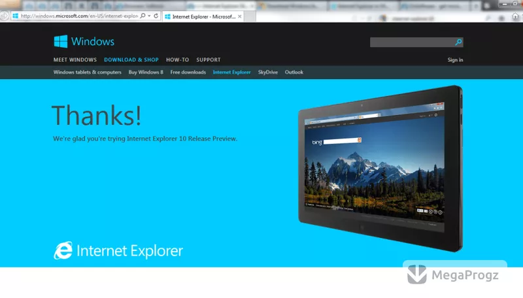Open the DOWNLOAD & SHOP menu

tap(131, 59)
